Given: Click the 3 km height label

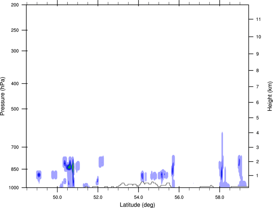Looking at the screenshot, I should (x=258, y=147).
